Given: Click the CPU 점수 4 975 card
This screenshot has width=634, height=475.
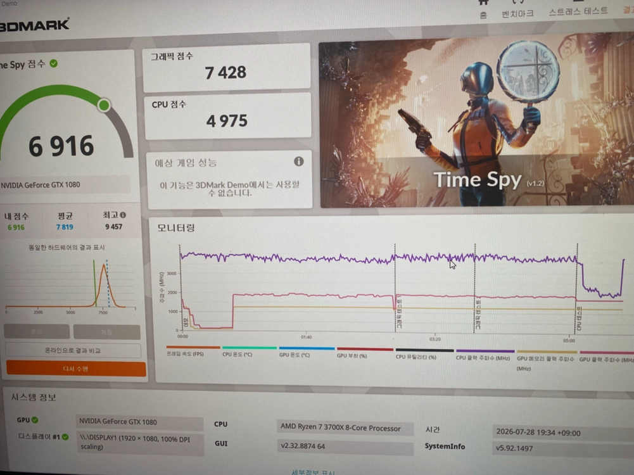Looking at the screenshot, I should point(227,117).
